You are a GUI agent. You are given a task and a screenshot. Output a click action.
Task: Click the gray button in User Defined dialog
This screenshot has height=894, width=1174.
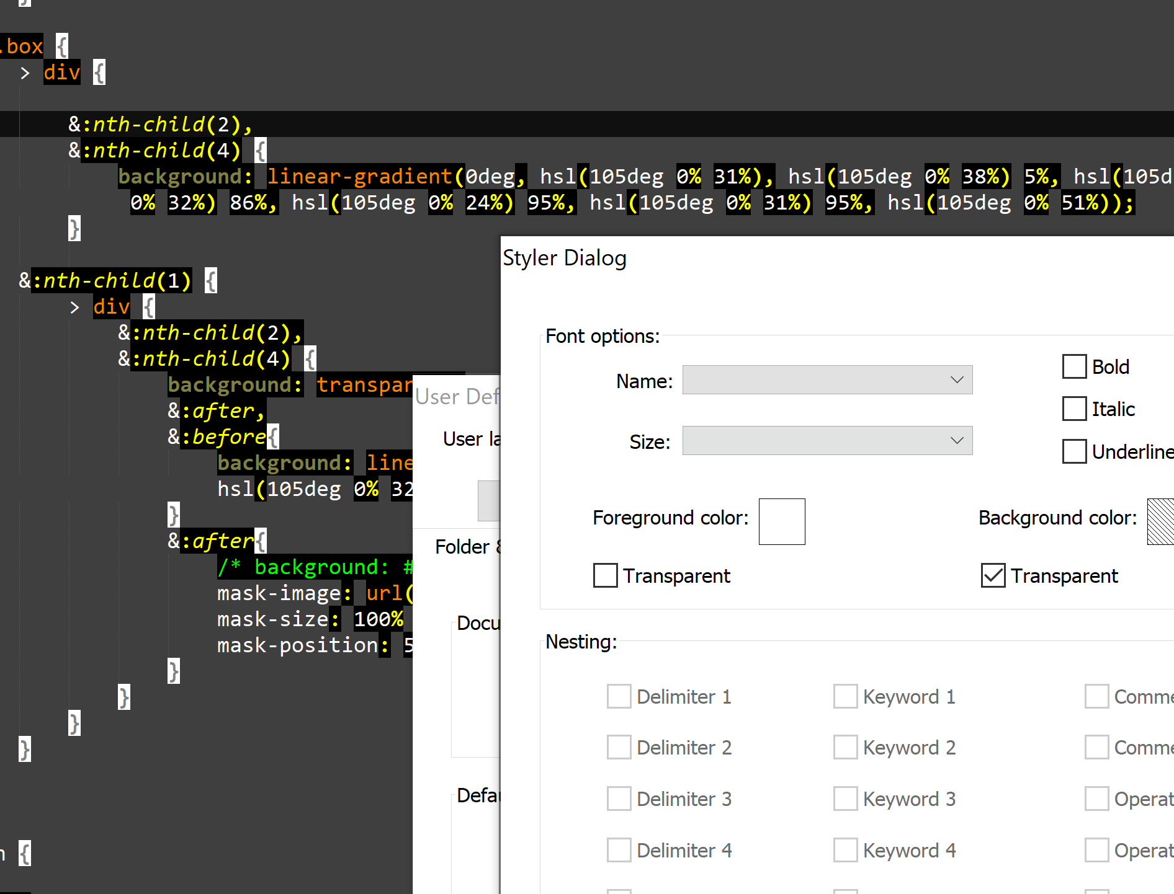[489, 500]
